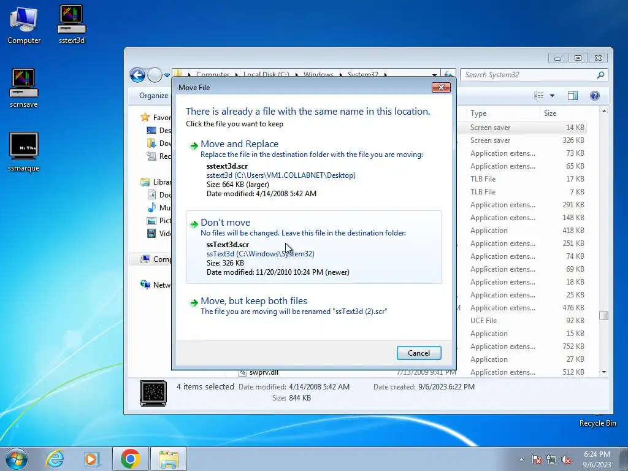Open Action Center flag tray icon
Viewport: 628px width, 471px height.
(x=537, y=459)
